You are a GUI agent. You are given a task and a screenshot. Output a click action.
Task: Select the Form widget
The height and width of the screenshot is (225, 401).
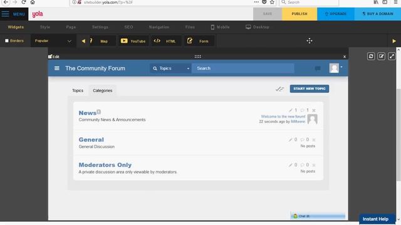tap(199, 41)
